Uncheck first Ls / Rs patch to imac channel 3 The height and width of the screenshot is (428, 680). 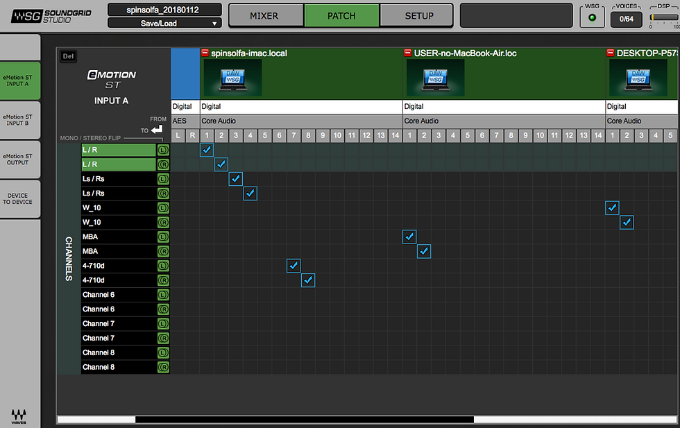(235, 179)
